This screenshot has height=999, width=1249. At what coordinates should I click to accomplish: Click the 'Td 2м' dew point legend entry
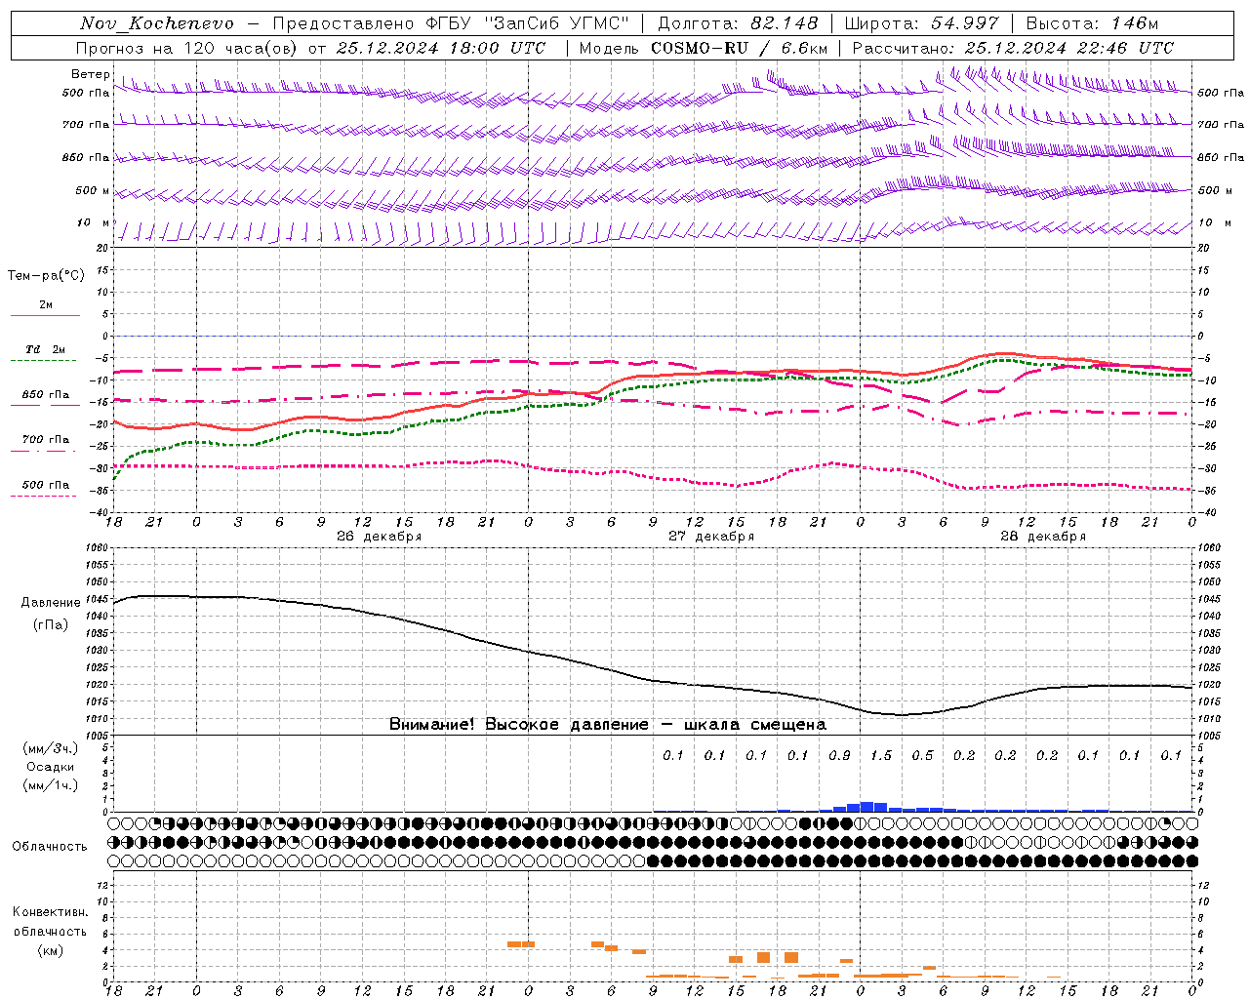(x=46, y=349)
